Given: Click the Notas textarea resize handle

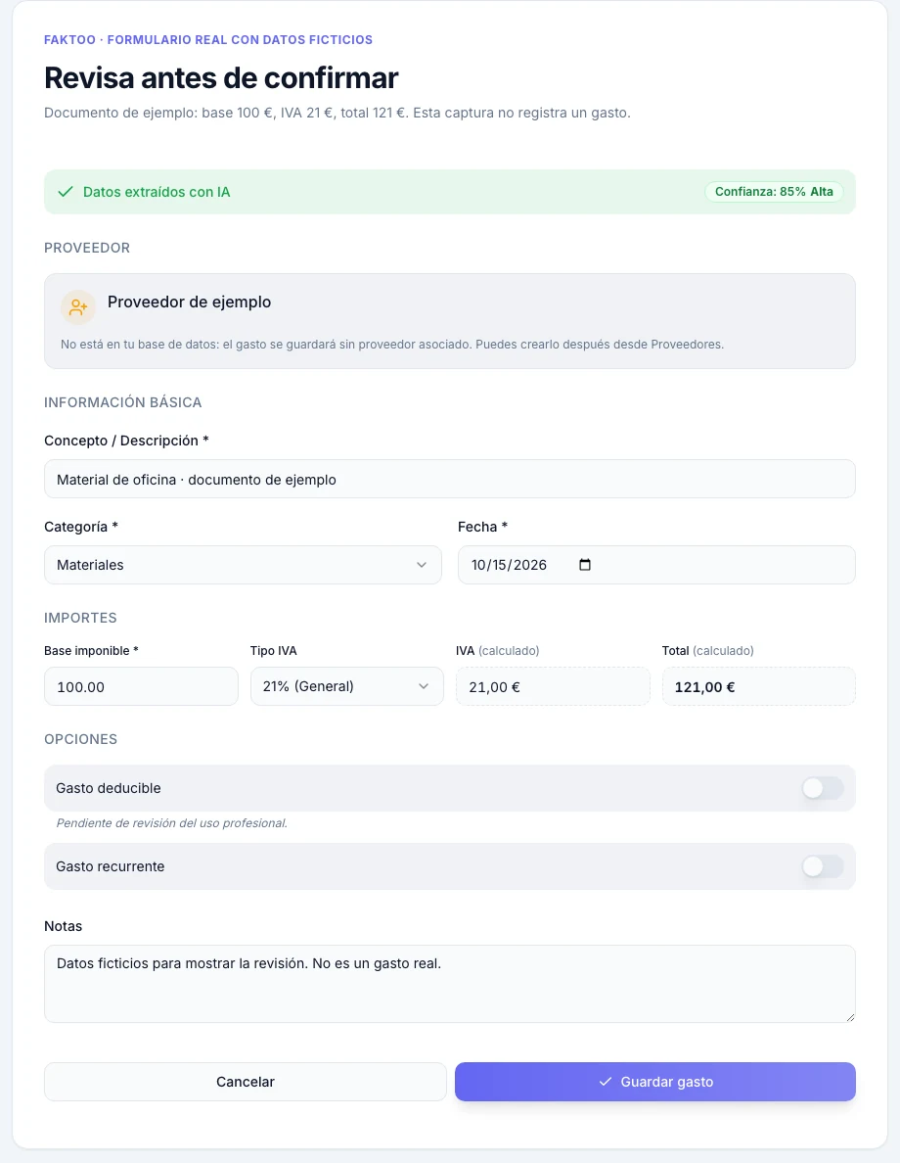Looking at the screenshot, I should tap(849, 1017).
